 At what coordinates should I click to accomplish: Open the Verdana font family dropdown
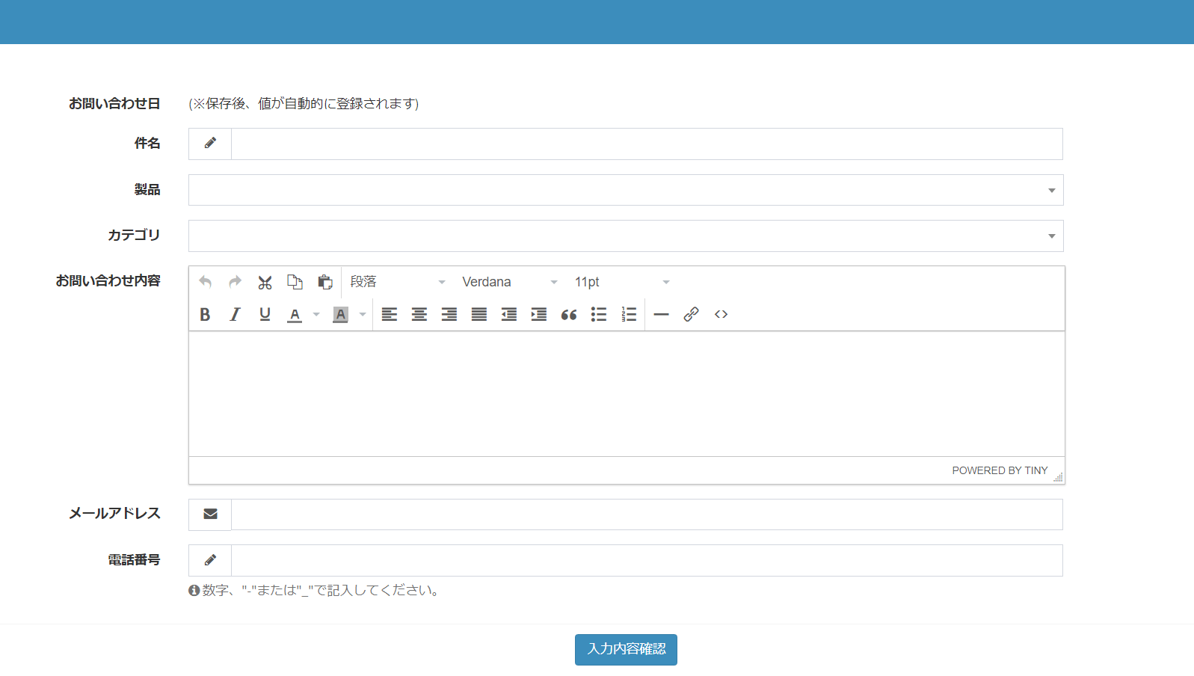tap(509, 283)
